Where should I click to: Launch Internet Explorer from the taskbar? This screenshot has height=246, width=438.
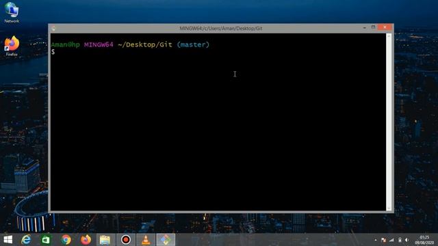point(26,240)
